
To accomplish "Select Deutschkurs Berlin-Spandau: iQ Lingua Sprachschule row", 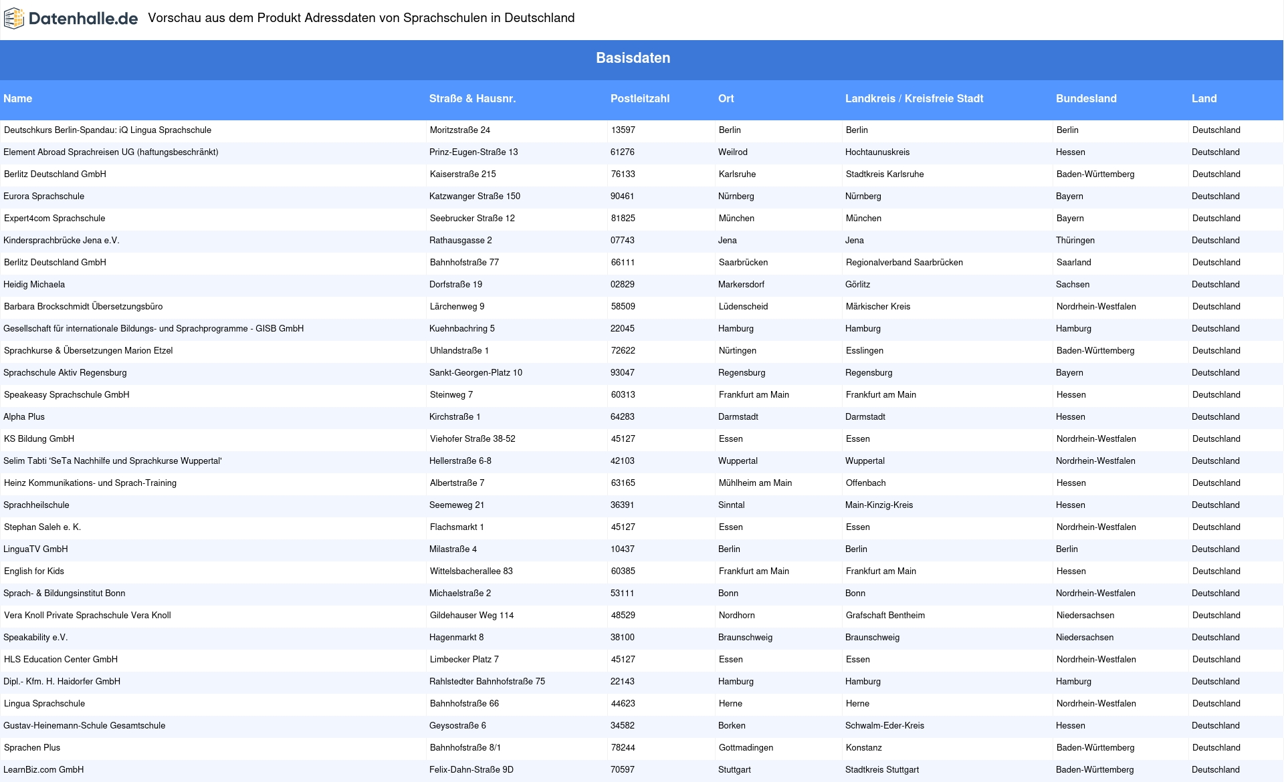I will (x=642, y=130).
